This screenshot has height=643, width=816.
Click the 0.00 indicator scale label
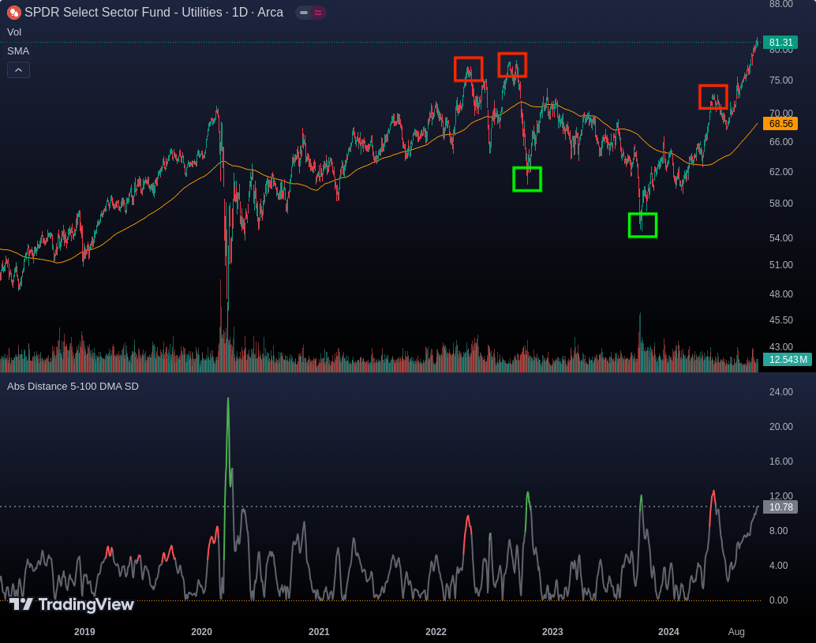point(779,600)
